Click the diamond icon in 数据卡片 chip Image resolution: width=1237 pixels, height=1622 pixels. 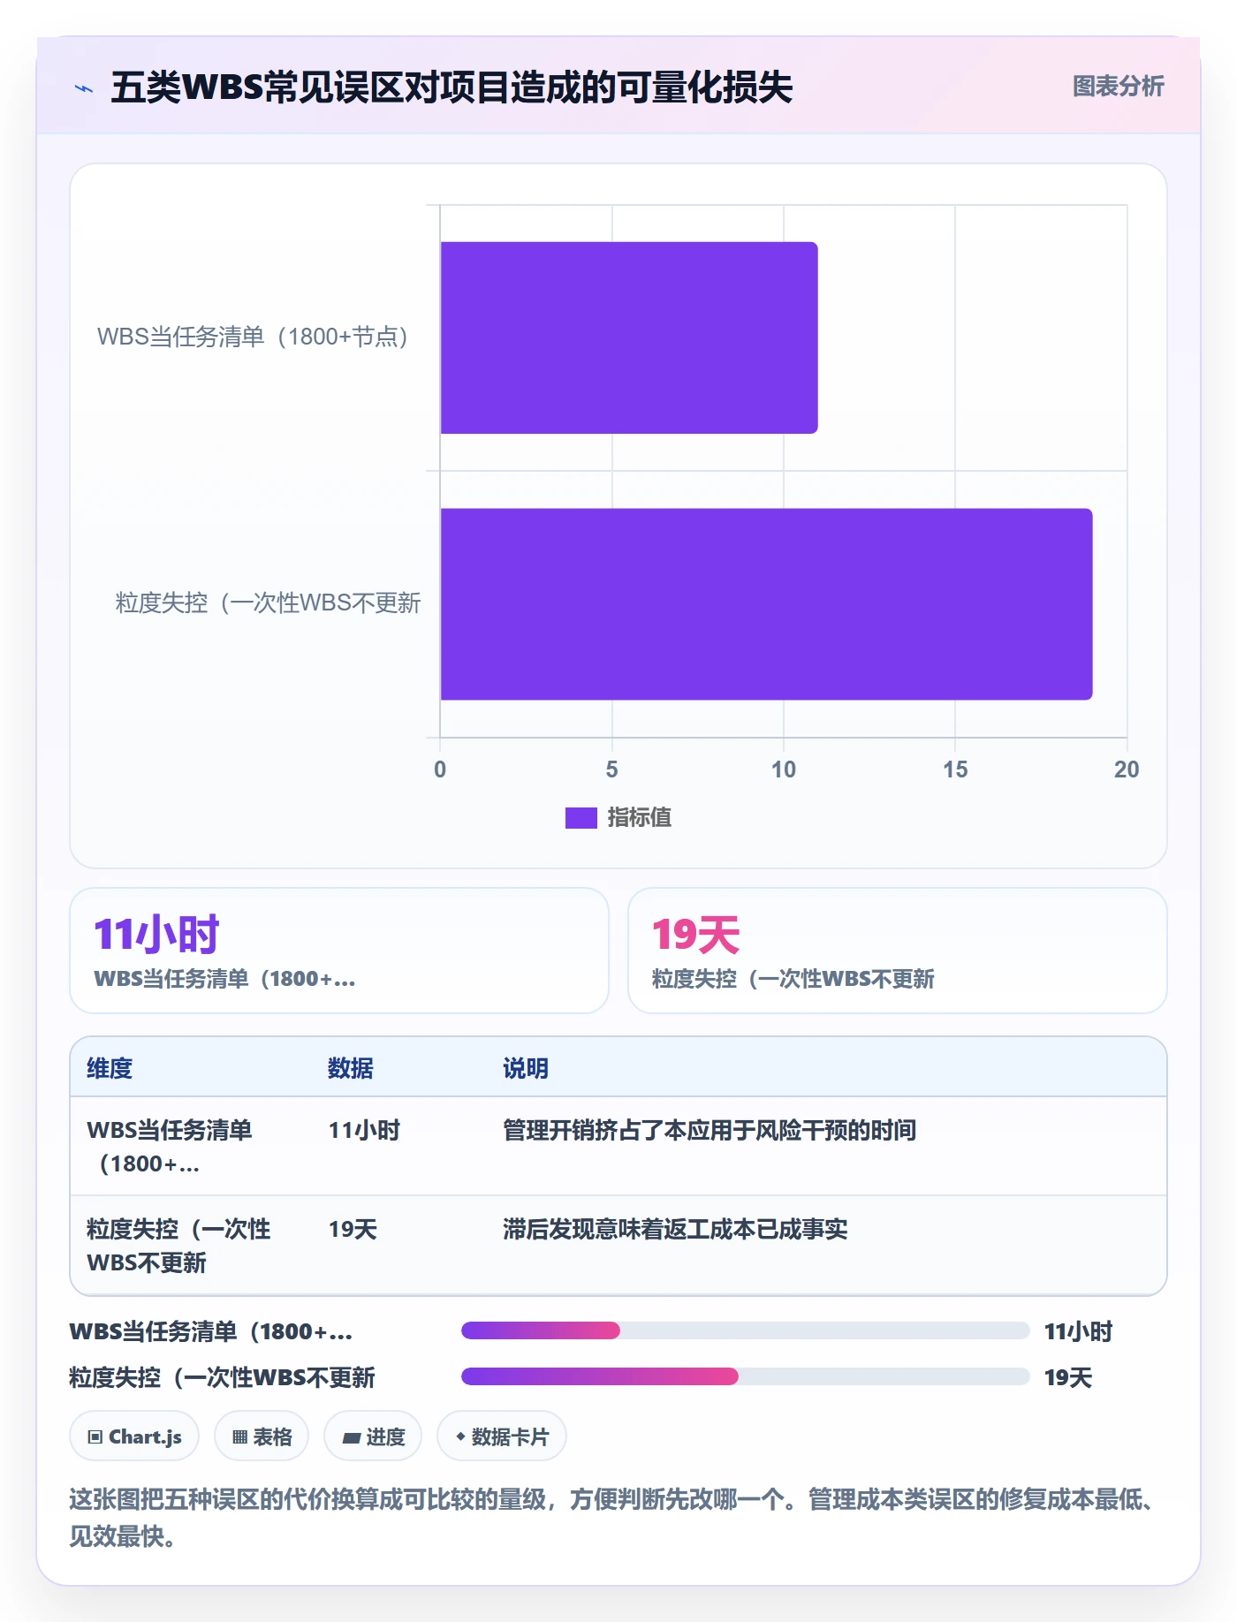tap(460, 1436)
